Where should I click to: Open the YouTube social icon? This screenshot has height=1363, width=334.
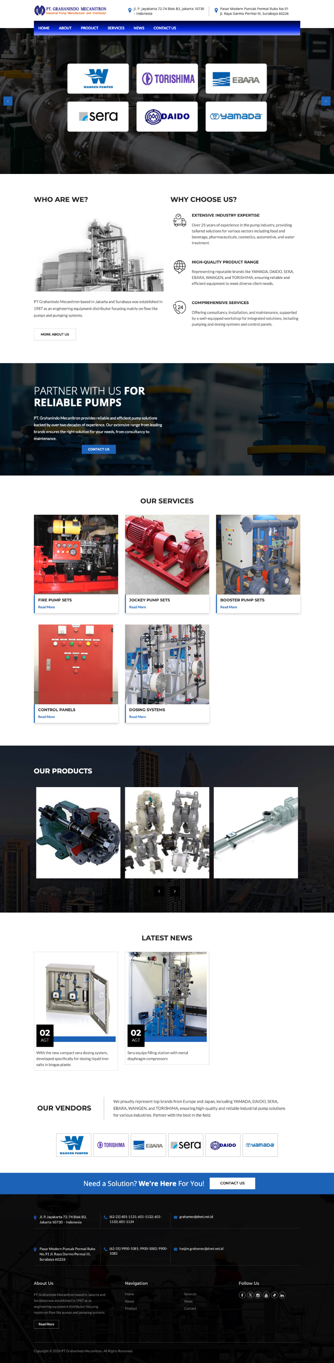coord(266,1295)
